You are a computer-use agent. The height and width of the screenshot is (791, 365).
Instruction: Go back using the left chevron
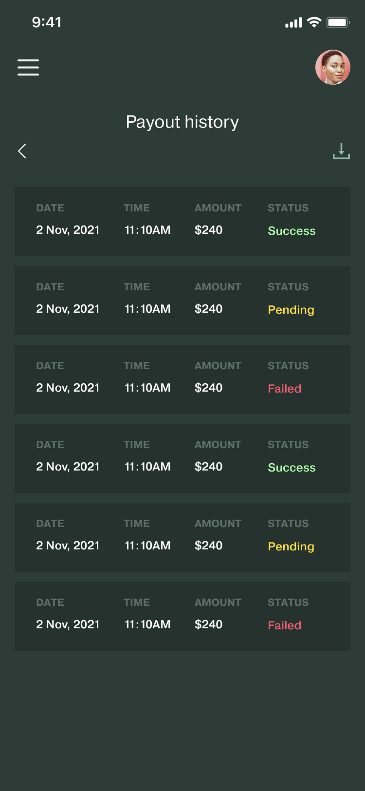(x=22, y=151)
